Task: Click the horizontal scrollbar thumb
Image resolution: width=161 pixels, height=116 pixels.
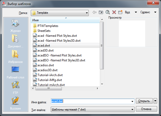Action: tap(49, 88)
